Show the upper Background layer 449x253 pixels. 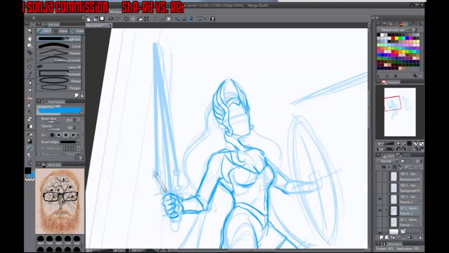(380, 176)
